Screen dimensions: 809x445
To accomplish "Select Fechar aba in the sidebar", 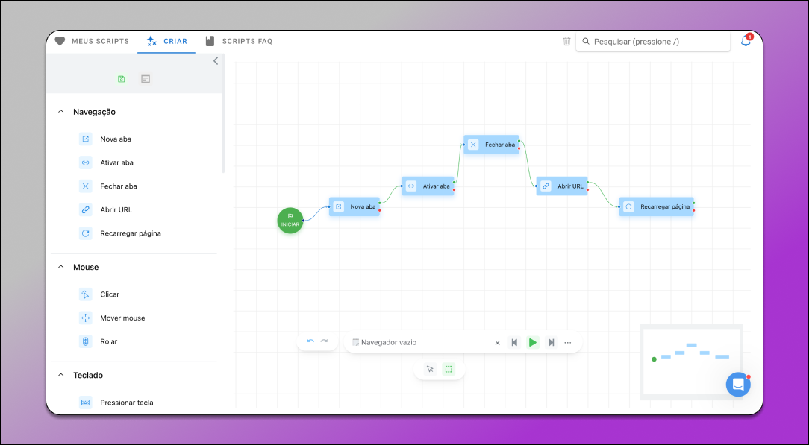I will (107, 186).
